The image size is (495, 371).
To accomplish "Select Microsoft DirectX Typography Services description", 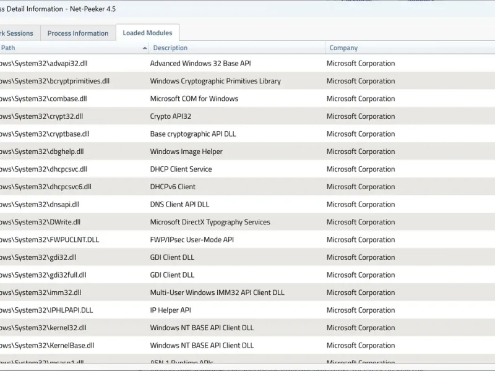I will [x=210, y=223].
